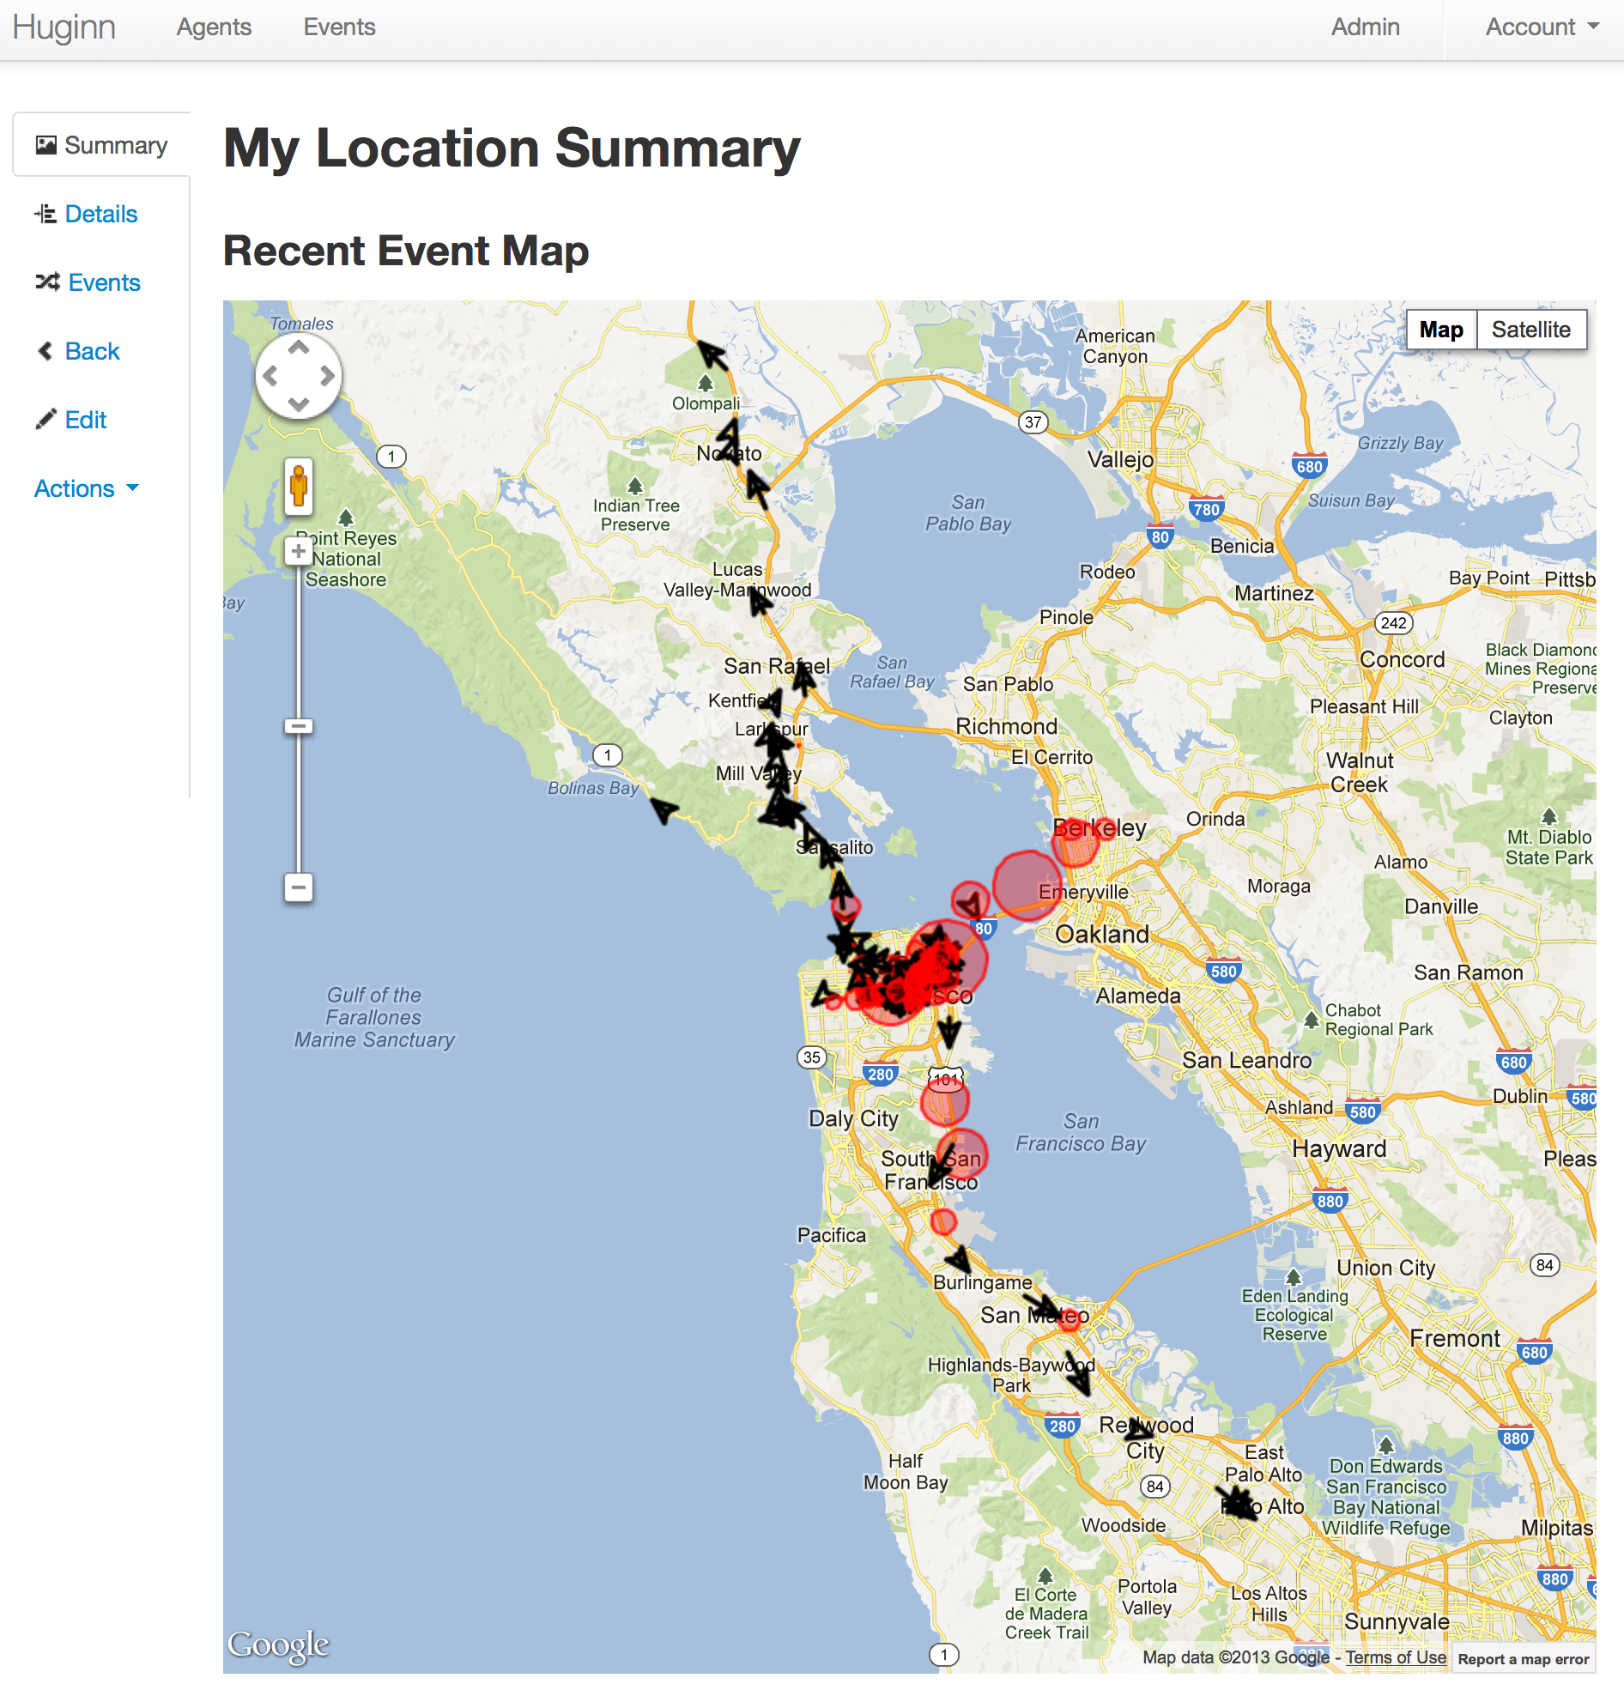
Task: Click the Google logo on the map
Action: click(x=278, y=1645)
